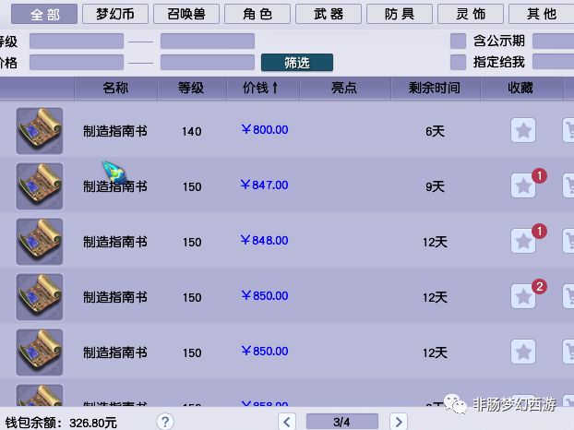Screen dimensions: 574x430
Task: Apply filters with the 筛选 button
Action: (297, 62)
